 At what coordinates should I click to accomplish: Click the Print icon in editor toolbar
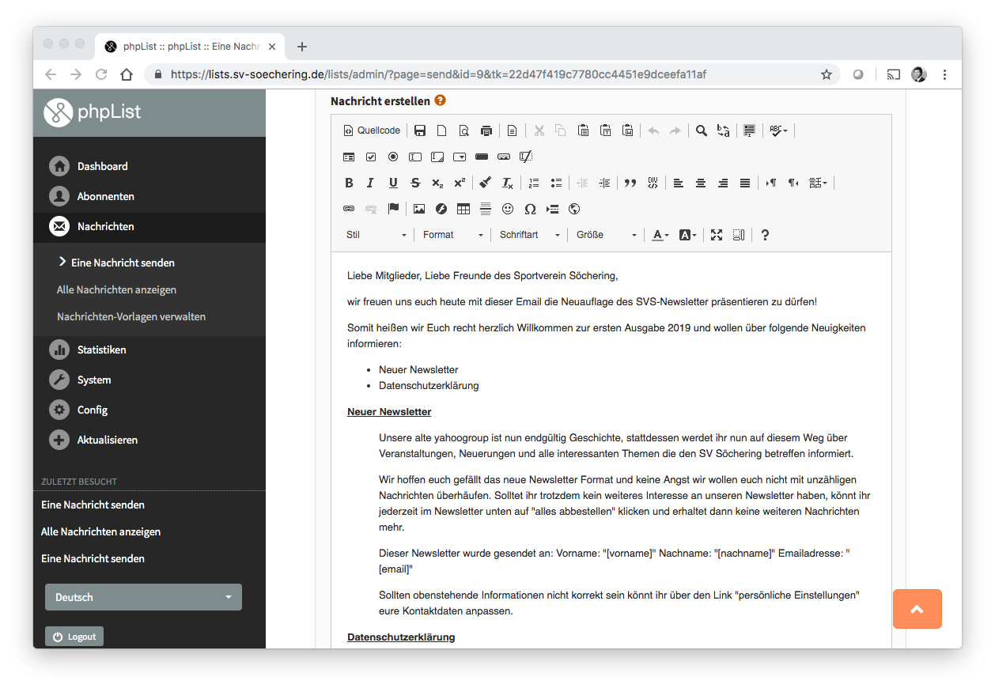[x=486, y=130]
